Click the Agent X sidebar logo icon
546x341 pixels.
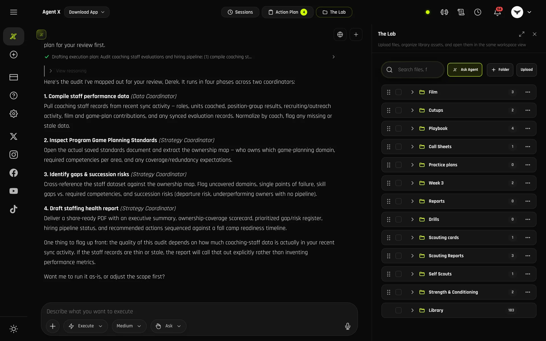pyautogui.click(x=13, y=36)
